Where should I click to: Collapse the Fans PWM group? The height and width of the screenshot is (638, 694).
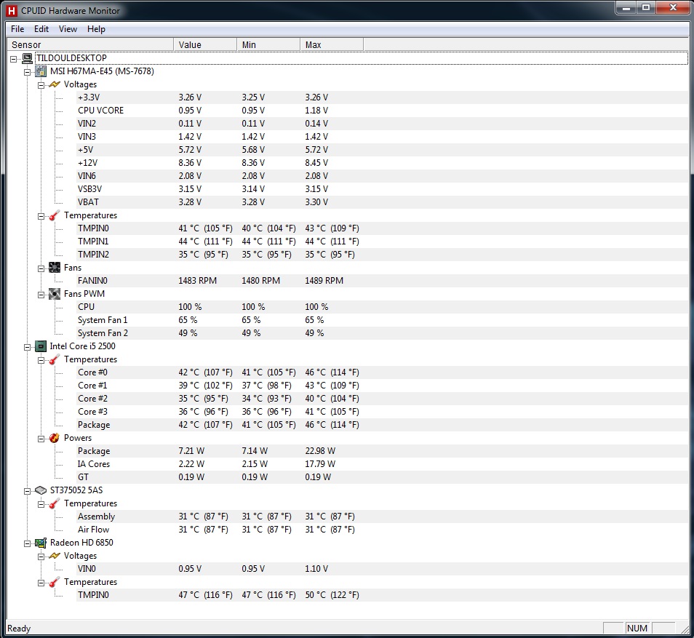pyautogui.click(x=41, y=295)
